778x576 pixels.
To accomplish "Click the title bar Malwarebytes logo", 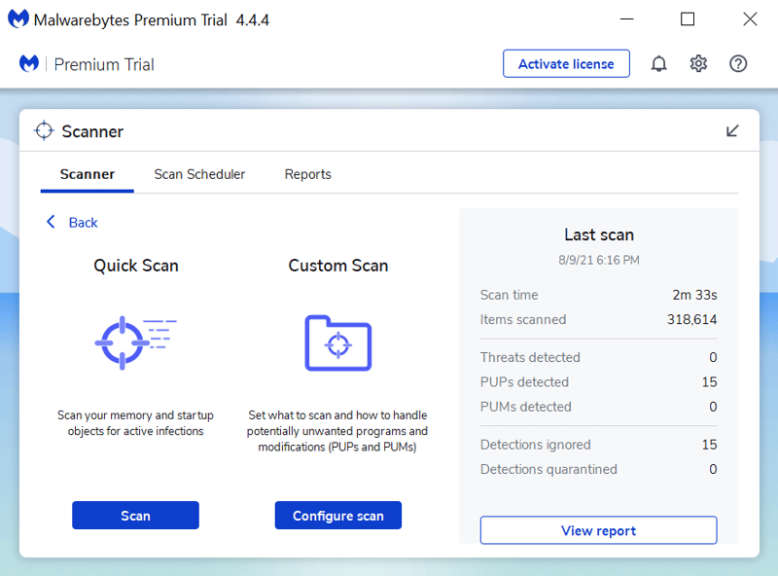I will click(18, 19).
